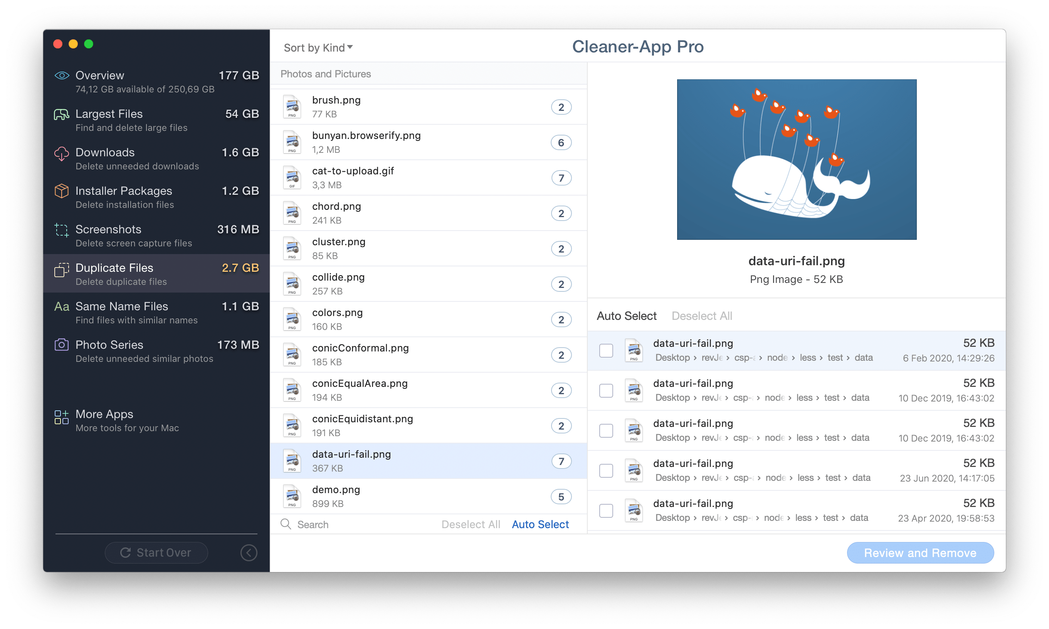1049x629 pixels.
Task: Click the Auto Select button
Action: coord(542,524)
